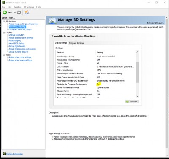Open the System Information link
Screen dimensions: 169x159
tap(14, 154)
